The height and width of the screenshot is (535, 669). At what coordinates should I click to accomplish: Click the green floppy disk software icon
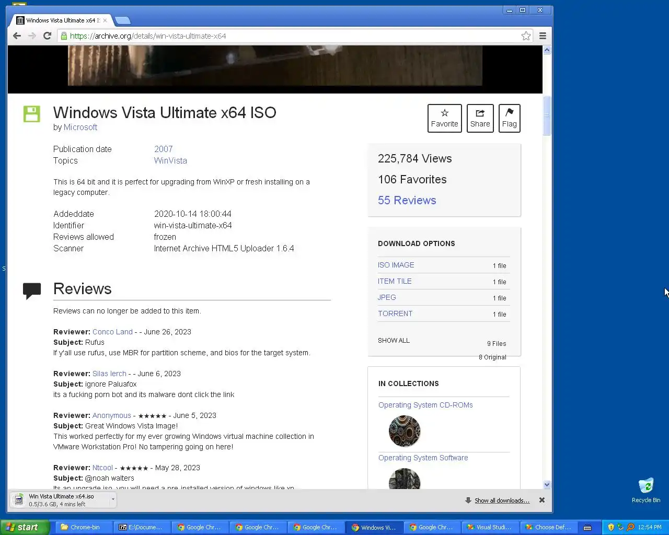pos(32,114)
